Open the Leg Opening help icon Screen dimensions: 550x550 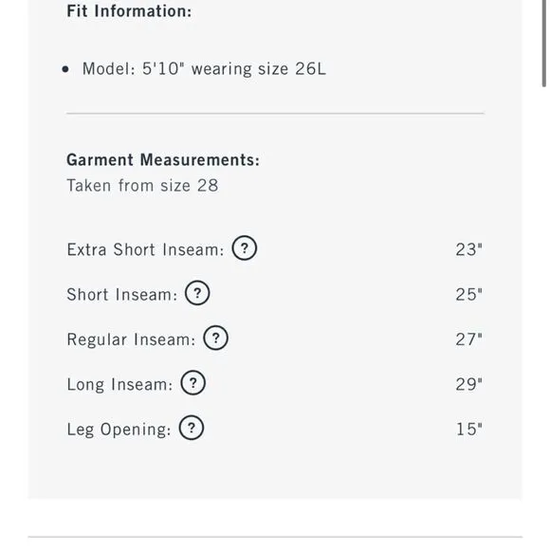[192, 428]
